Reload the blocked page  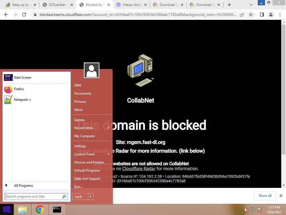coord(24,15)
